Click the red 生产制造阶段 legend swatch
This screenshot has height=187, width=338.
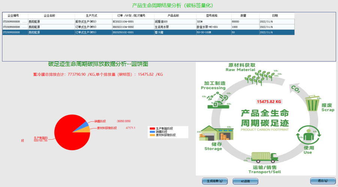(x=152, y=128)
